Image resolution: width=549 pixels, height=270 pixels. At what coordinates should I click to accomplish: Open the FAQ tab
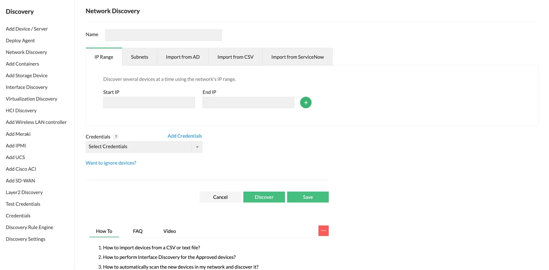coord(138,231)
